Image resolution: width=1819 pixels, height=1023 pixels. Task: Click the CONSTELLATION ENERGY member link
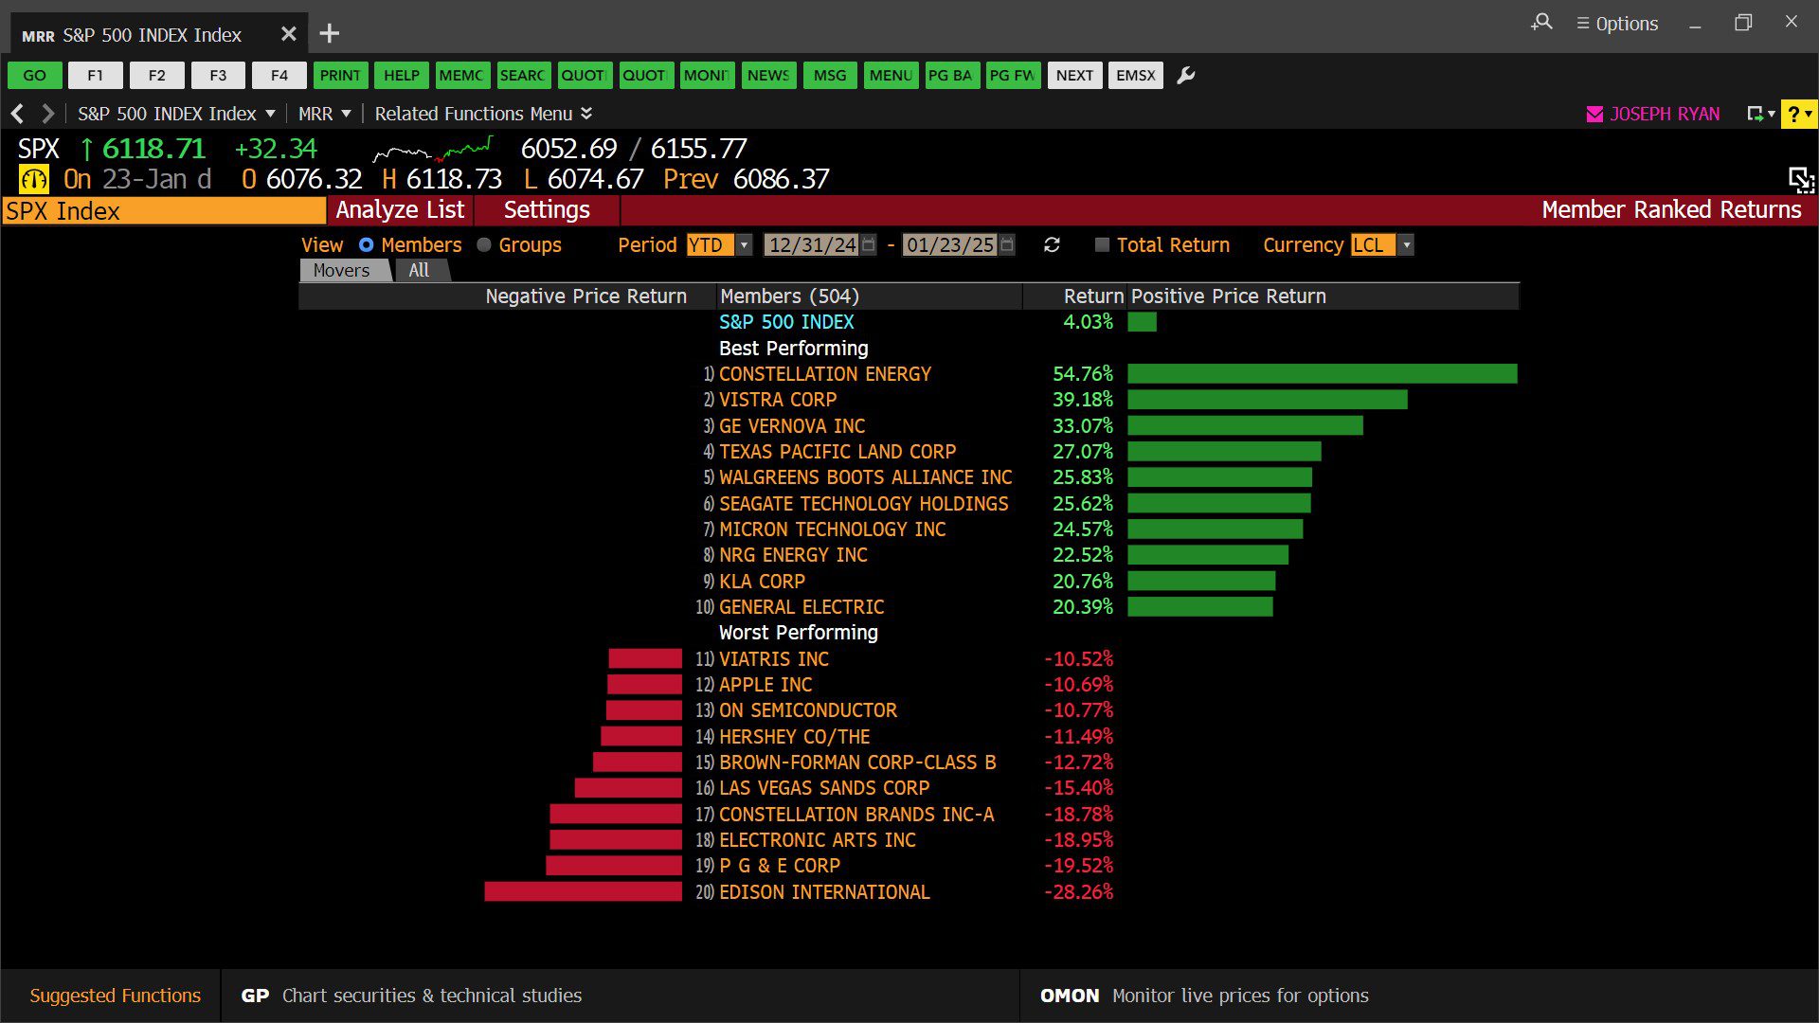point(824,374)
